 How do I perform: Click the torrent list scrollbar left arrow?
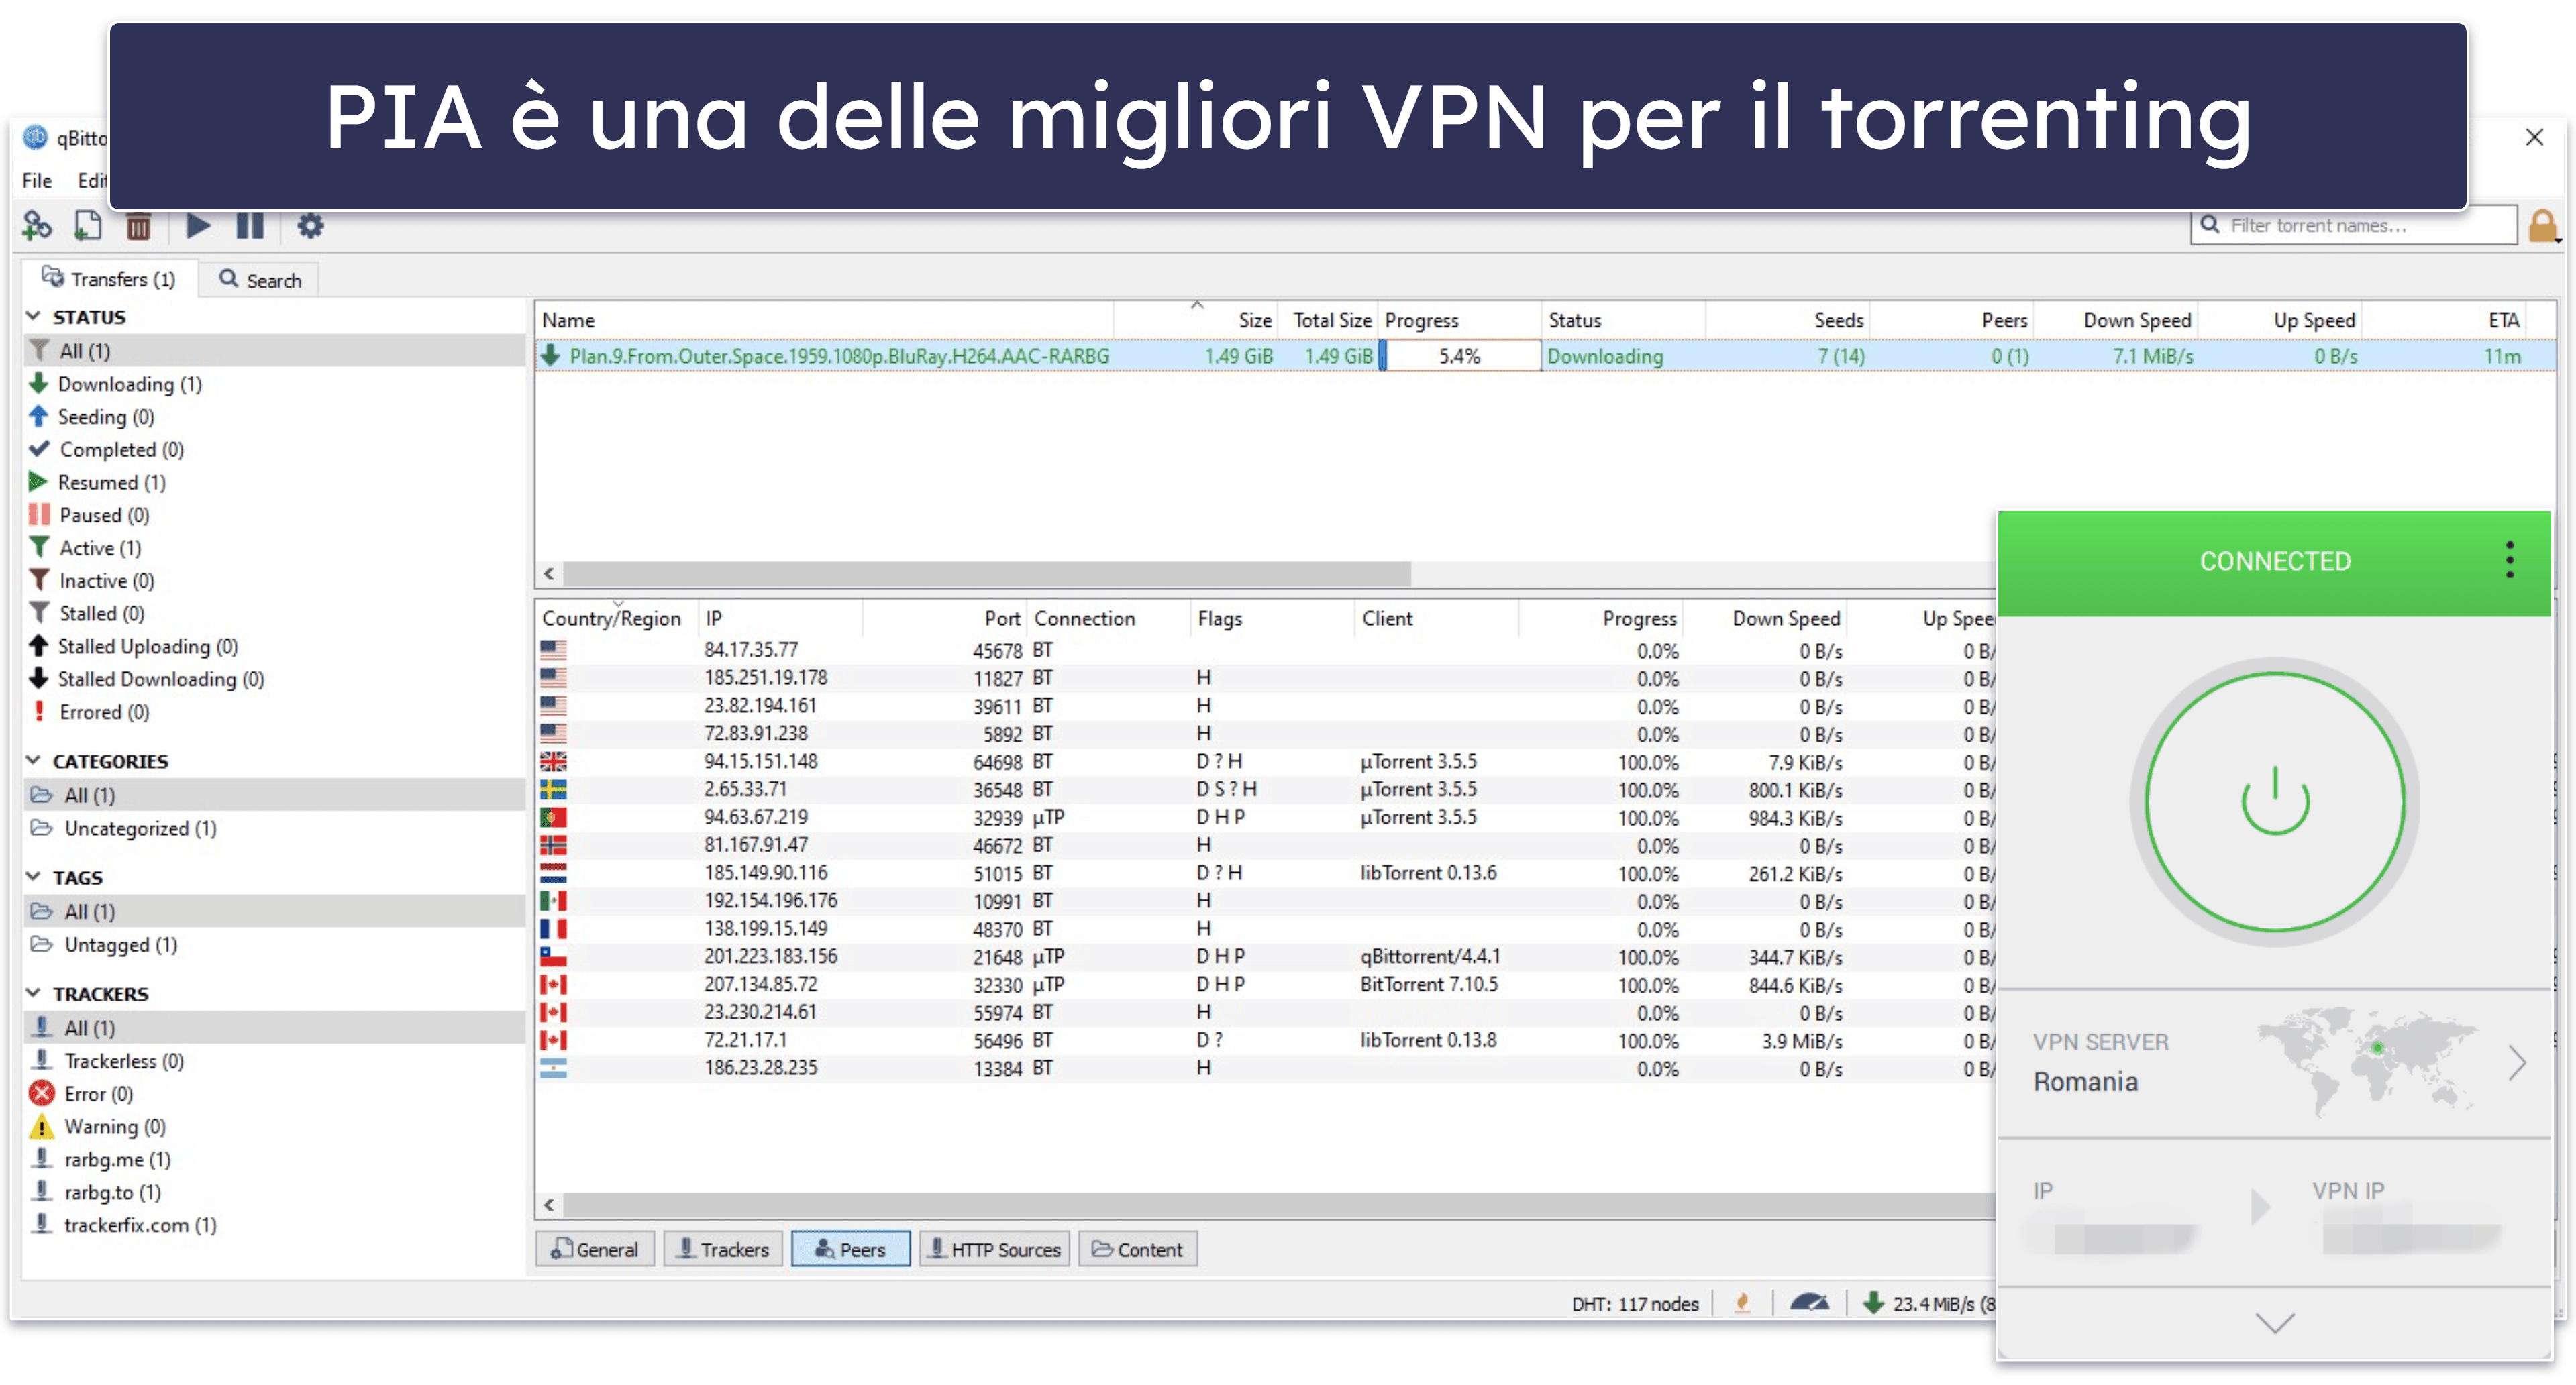pyautogui.click(x=549, y=573)
